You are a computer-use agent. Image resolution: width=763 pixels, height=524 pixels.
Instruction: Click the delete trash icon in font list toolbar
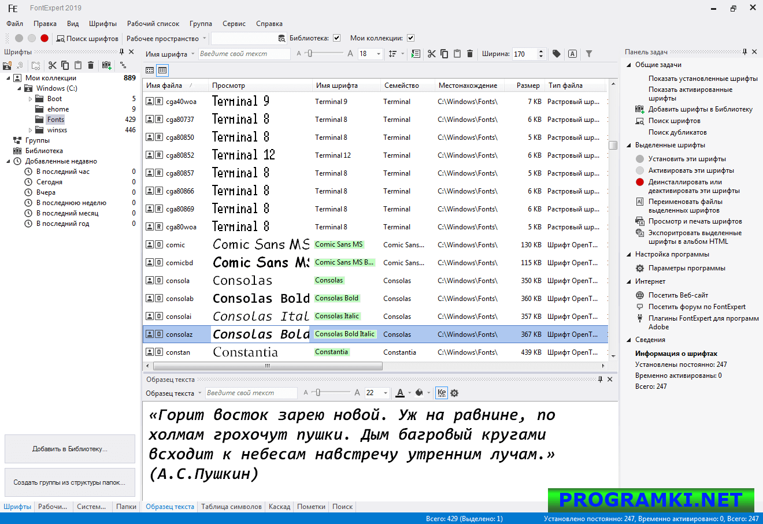pos(470,54)
